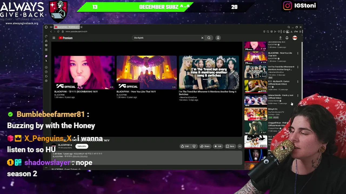The width and height of the screenshot is (346, 194).
Task: Open options for Ariana Grande suggestion
Action: coord(298,95)
